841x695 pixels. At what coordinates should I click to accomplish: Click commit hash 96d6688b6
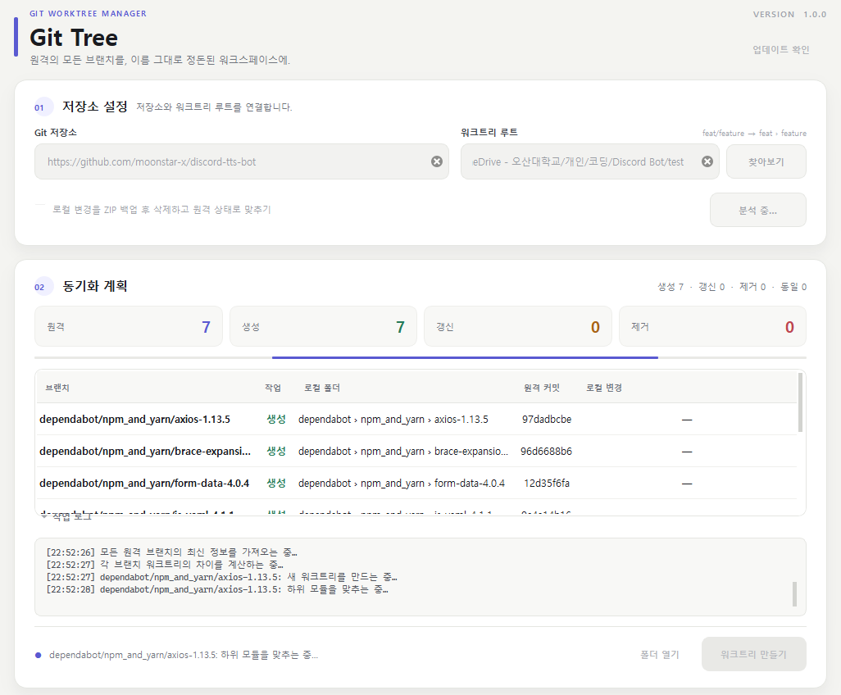[x=546, y=452]
